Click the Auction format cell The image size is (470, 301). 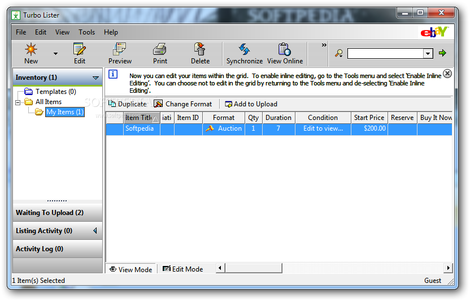(224, 129)
